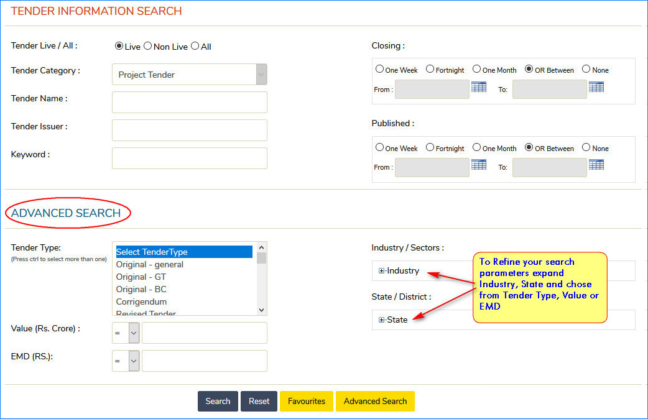Expand the Industry tree plus icon

[382, 271]
